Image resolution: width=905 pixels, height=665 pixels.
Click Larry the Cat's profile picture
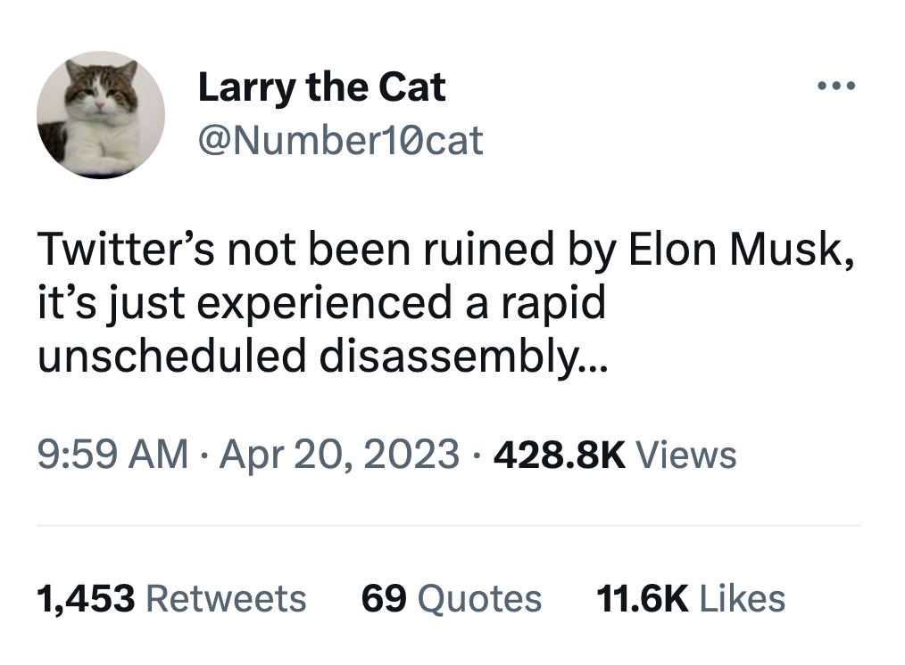pos(100,115)
